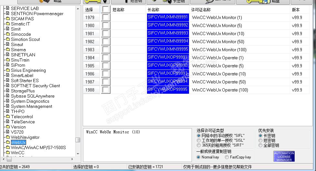
Task: Click the tree vertical scrollbar down arrow
Action: (78, 154)
